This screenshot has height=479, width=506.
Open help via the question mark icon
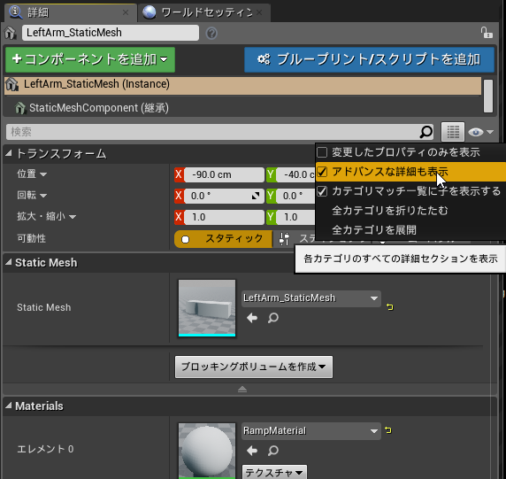coord(211,33)
